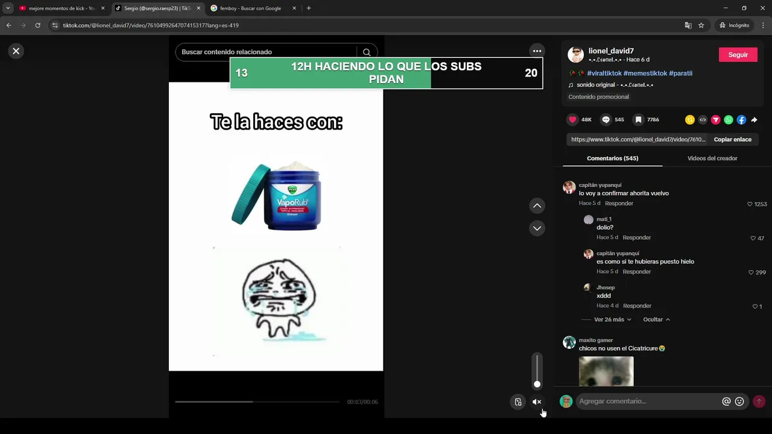The image size is (772, 434).
Task: Save video with bookmark icon
Action: [x=638, y=120]
